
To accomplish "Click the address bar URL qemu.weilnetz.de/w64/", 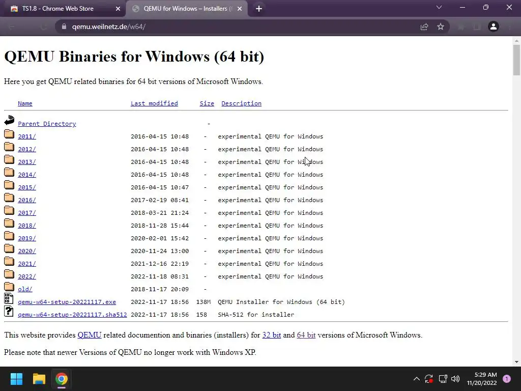I will click(109, 26).
